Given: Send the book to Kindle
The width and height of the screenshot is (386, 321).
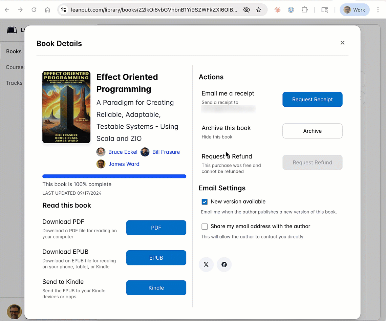Looking at the screenshot, I should [156, 288].
